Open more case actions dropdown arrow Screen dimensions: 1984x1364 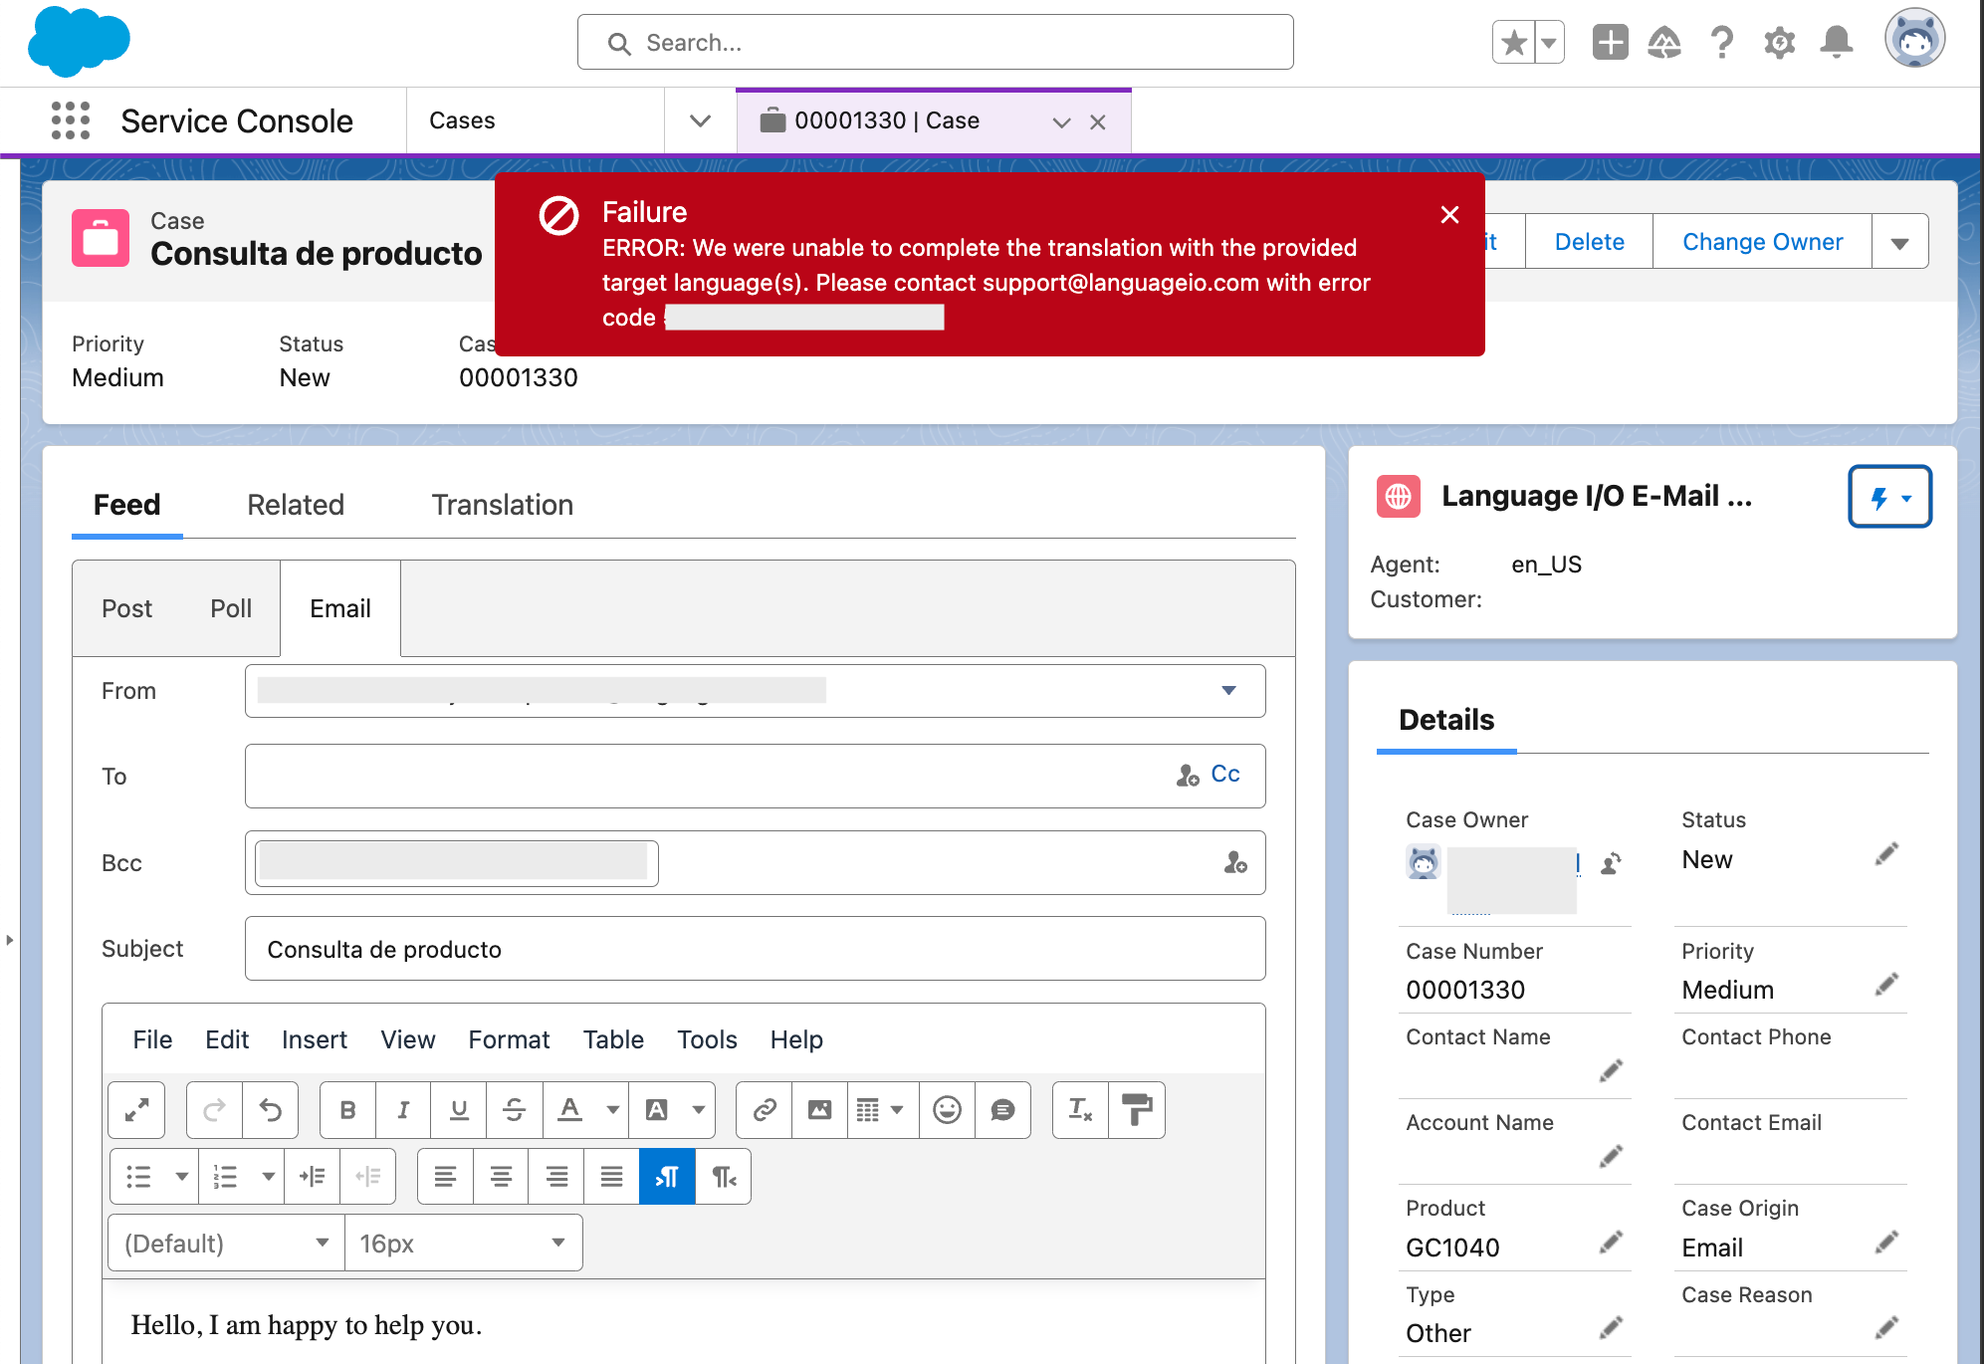point(1899,242)
